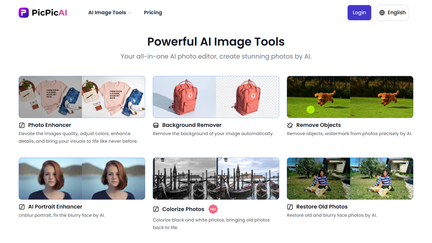Click the Remove Objects eraser icon
The height and width of the screenshot is (243, 432).
pyautogui.click(x=290, y=125)
